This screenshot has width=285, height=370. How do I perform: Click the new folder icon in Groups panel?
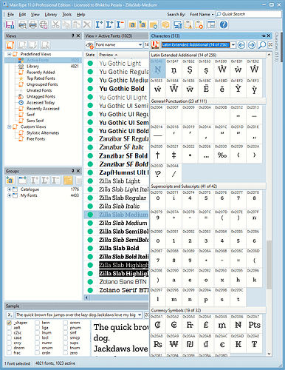tap(22, 181)
